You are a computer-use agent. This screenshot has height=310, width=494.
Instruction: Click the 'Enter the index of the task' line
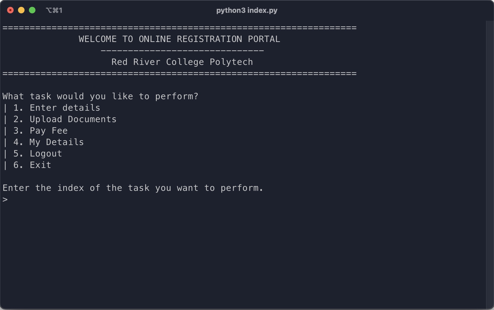coord(133,188)
